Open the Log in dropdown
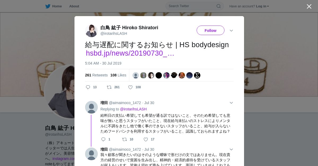Screen dimensions: 318x166 point(262,6)
